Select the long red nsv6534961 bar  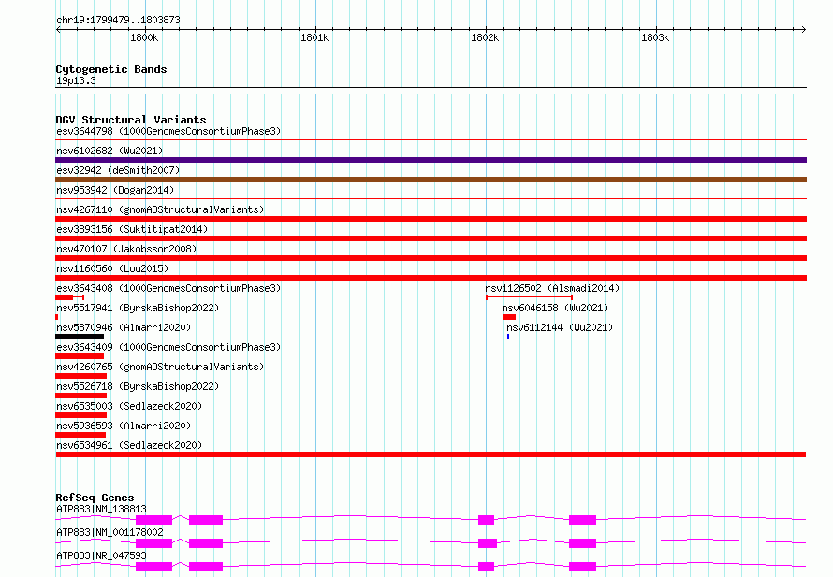click(431, 454)
